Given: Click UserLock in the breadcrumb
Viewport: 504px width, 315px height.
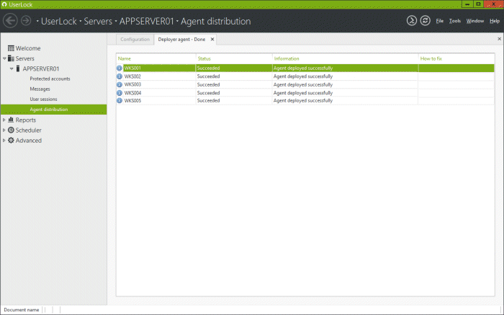Looking at the screenshot, I should 59,21.
